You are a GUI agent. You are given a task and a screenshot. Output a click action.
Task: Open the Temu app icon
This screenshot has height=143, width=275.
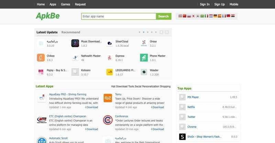point(108,98)
